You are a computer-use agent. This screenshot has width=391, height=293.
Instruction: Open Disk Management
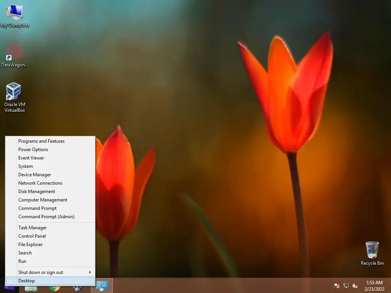[50, 192]
